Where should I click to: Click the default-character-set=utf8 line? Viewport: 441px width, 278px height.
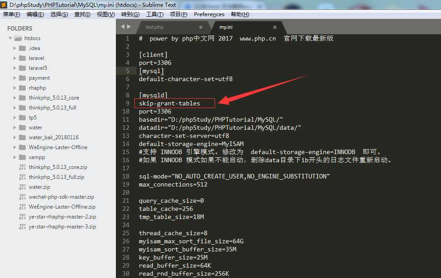tap(186, 79)
